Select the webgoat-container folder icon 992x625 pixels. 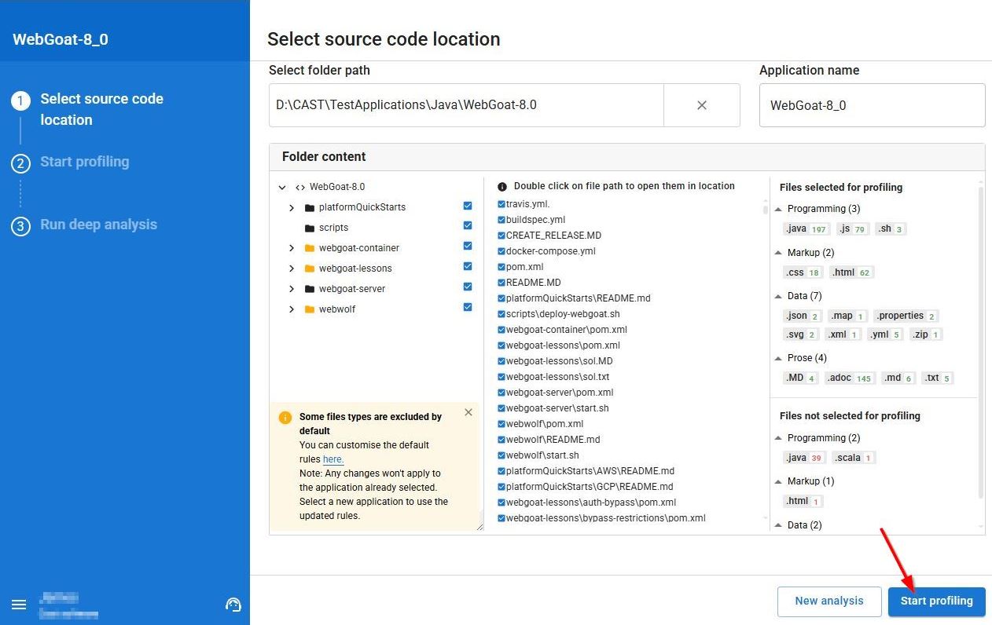(310, 248)
